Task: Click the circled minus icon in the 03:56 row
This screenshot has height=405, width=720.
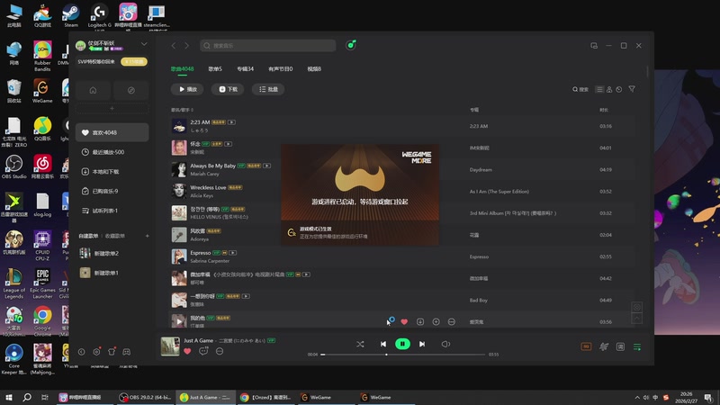Action: pyautogui.click(x=452, y=322)
